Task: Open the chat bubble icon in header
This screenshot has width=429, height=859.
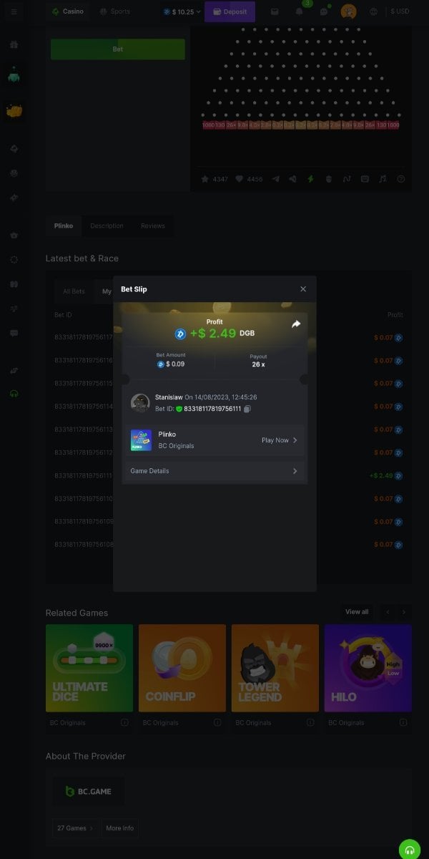Action: pos(324,11)
